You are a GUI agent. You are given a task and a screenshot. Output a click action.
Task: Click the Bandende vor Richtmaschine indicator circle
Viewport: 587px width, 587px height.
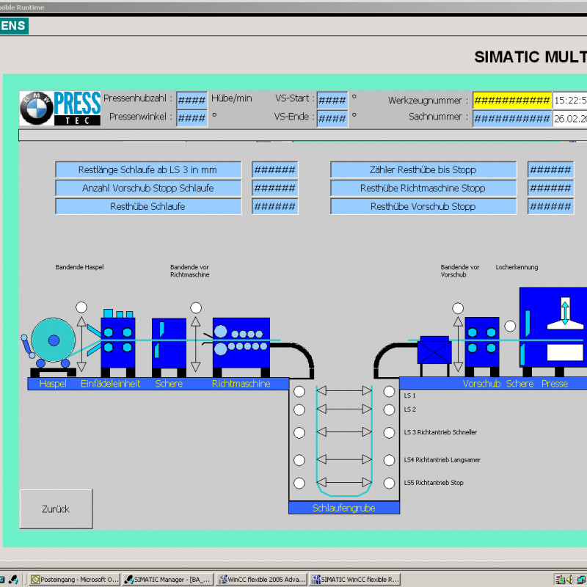point(196,307)
